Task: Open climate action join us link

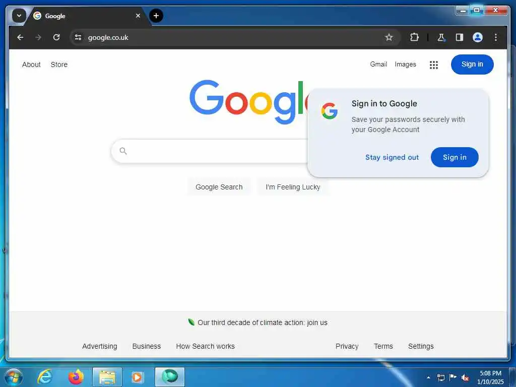Action: 262,322
